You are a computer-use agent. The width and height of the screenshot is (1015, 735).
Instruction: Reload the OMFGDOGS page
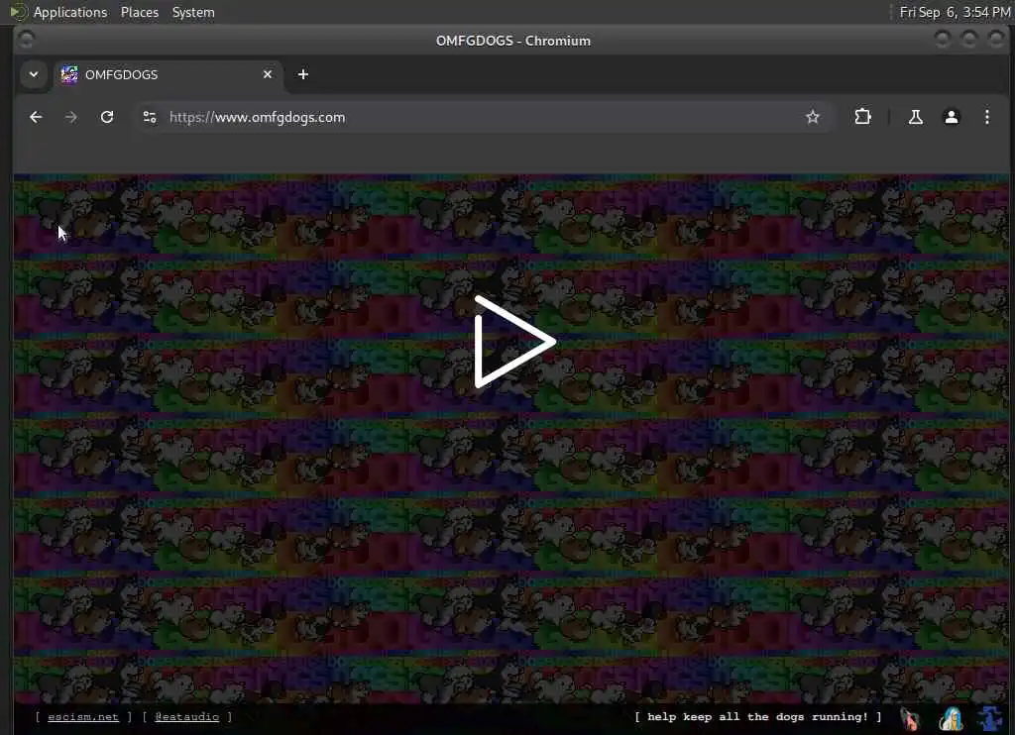pos(107,117)
